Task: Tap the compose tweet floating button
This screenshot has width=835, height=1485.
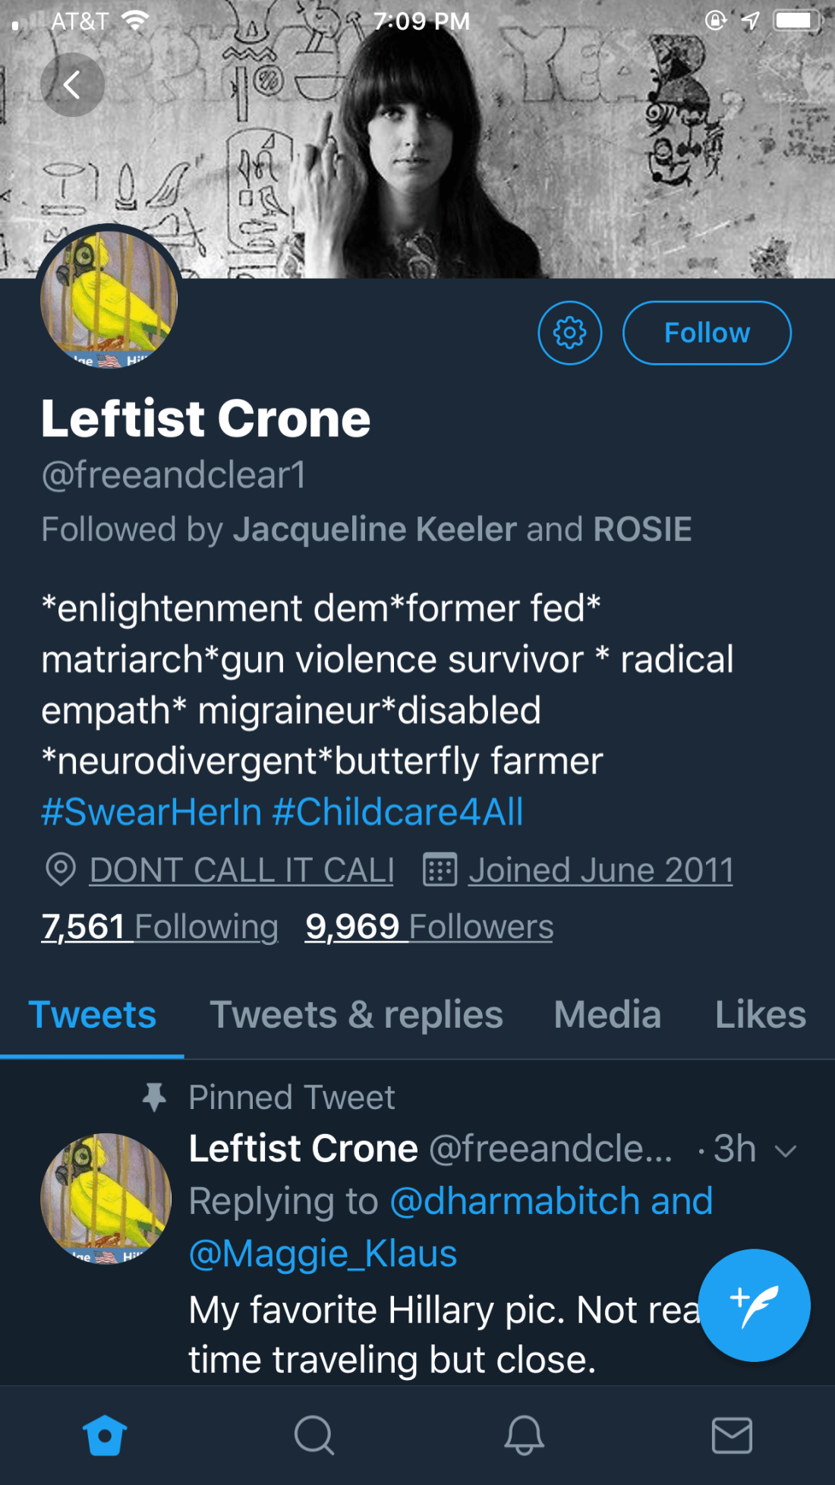Action: pos(754,1305)
